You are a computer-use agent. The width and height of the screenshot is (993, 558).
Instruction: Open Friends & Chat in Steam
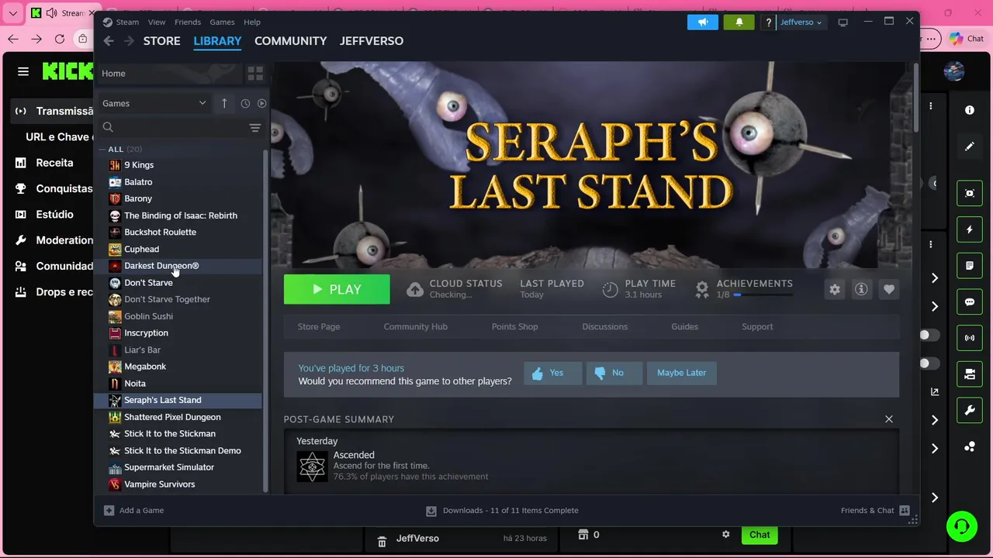tap(874, 510)
